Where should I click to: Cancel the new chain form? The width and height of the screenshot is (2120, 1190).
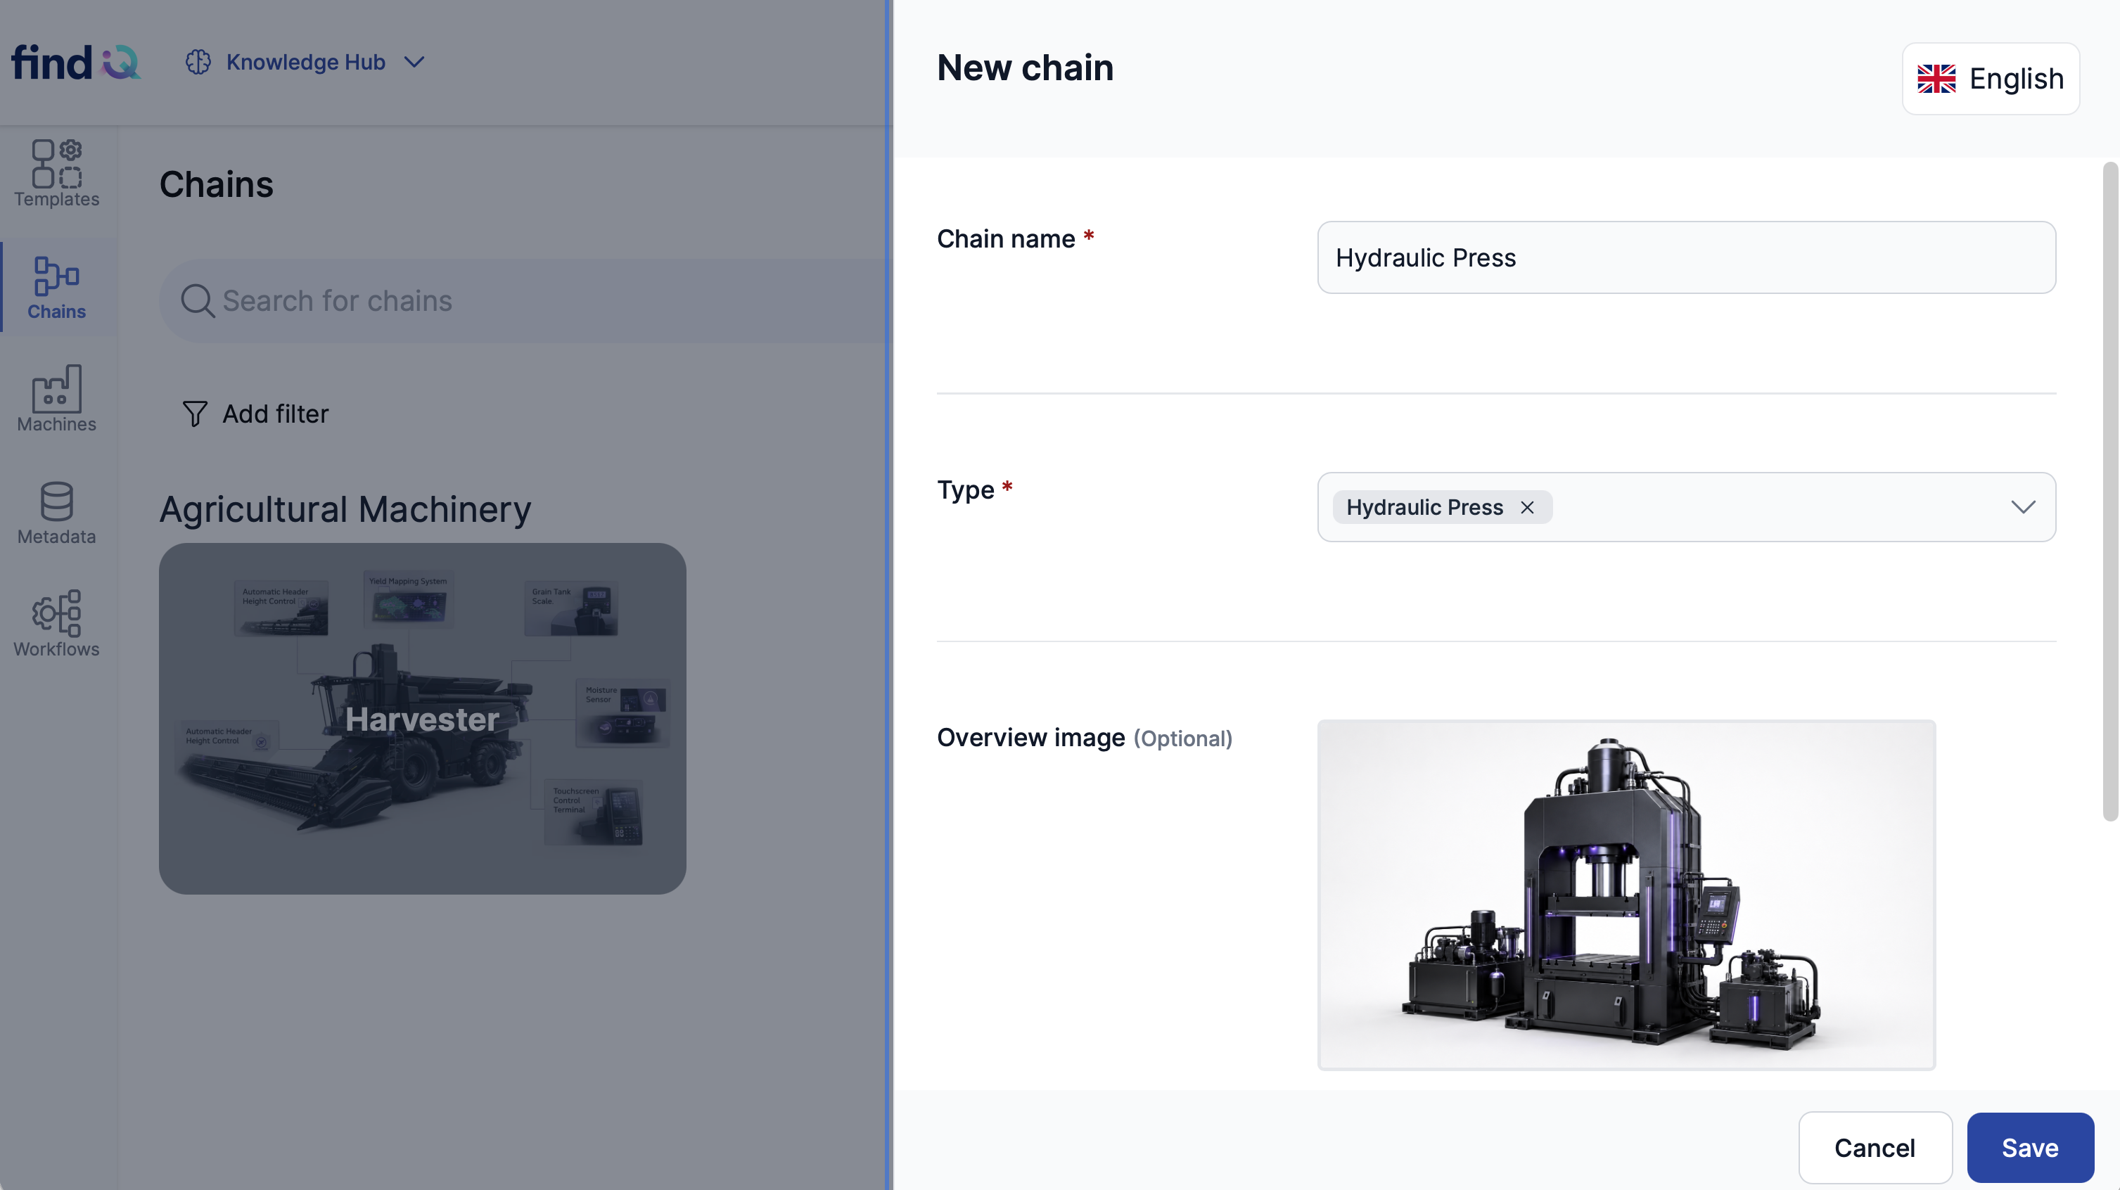coord(1875,1148)
